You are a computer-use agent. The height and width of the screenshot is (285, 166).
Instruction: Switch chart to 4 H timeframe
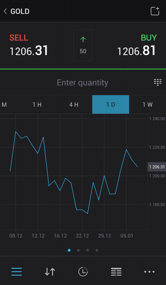pyautogui.click(x=74, y=105)
